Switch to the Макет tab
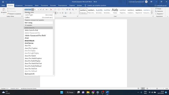The width and height of the screenshot is (169, 95). [x=37, y=5]
